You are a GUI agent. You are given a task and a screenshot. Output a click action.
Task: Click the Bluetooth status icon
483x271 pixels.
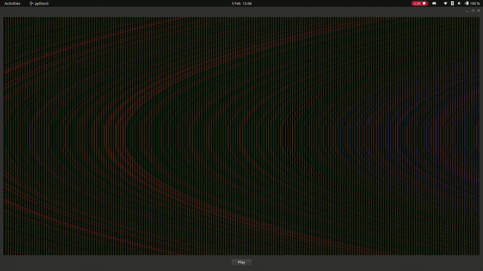click(452, 3)
